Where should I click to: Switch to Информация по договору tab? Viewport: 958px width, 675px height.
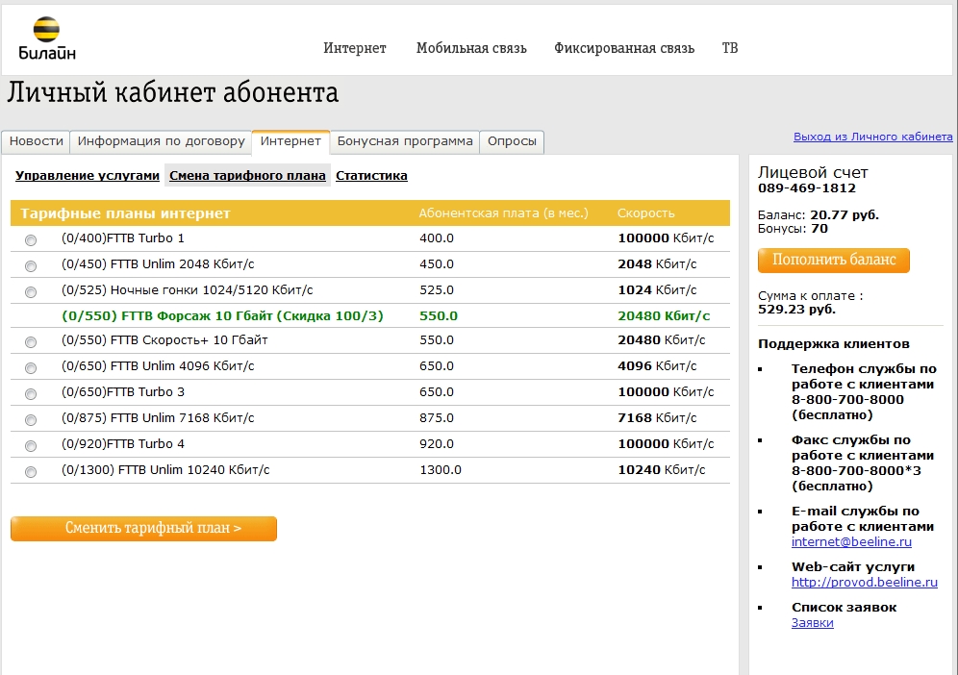(x=162, y=141)
